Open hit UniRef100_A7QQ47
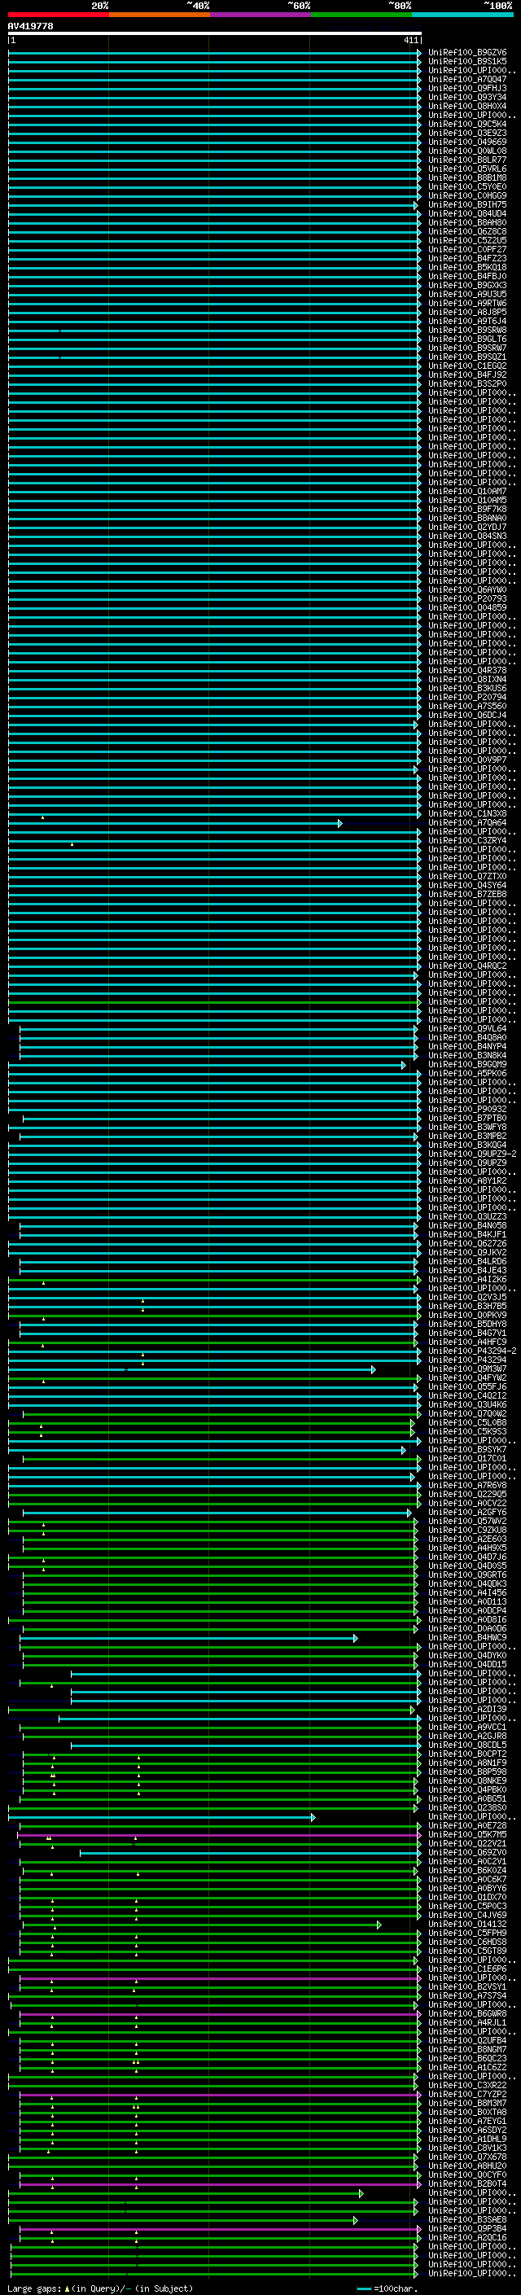 [x=467, y=79]
